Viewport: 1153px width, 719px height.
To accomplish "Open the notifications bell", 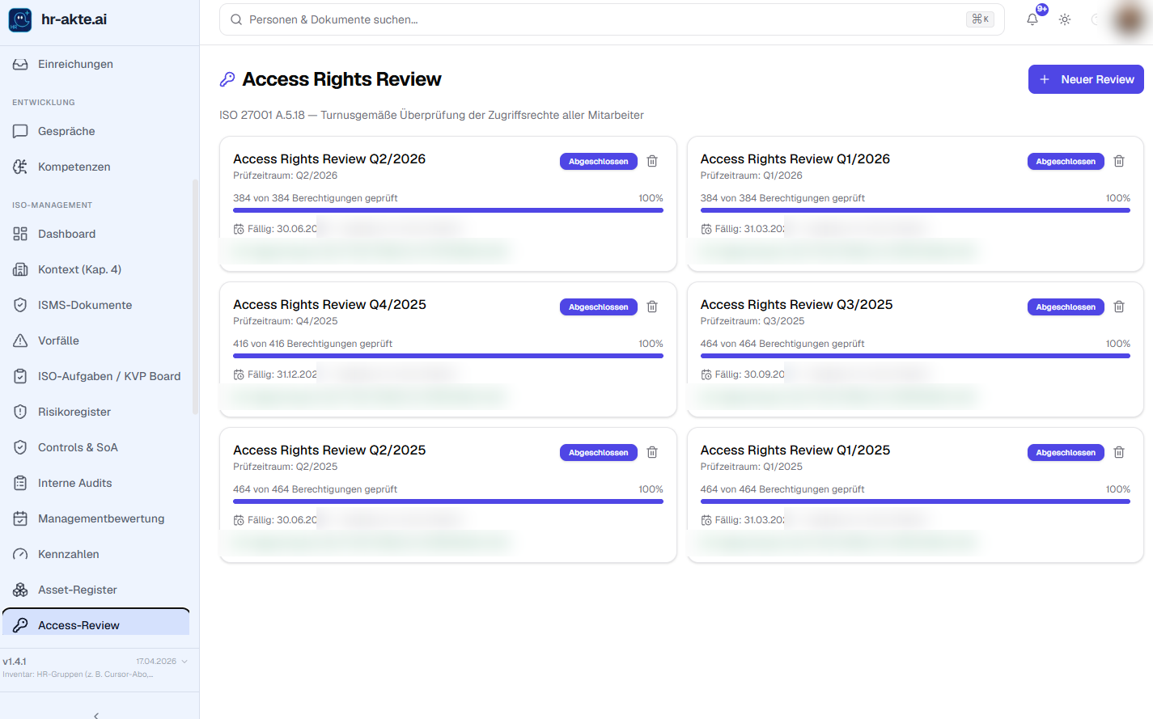I will (x=1032, y=19).
